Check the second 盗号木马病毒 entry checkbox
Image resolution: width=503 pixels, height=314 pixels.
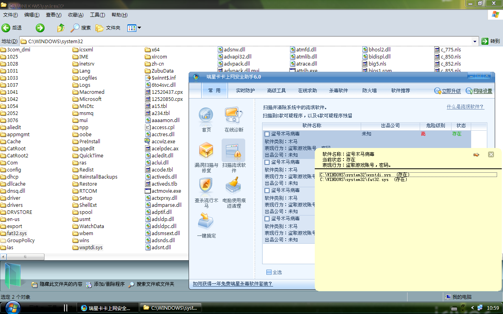click(x=267, y=162)
